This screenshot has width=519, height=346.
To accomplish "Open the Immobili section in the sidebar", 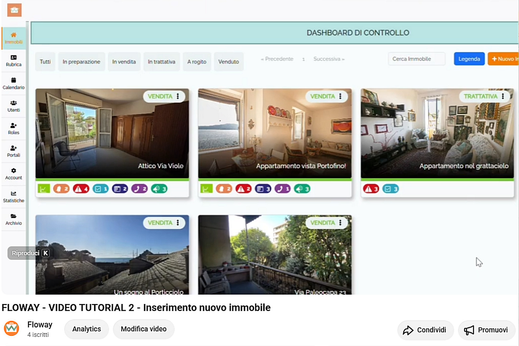I will 14,38.
